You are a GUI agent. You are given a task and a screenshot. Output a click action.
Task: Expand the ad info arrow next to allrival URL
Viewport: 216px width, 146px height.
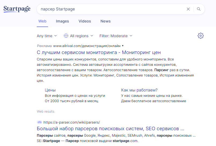point(123,46)
